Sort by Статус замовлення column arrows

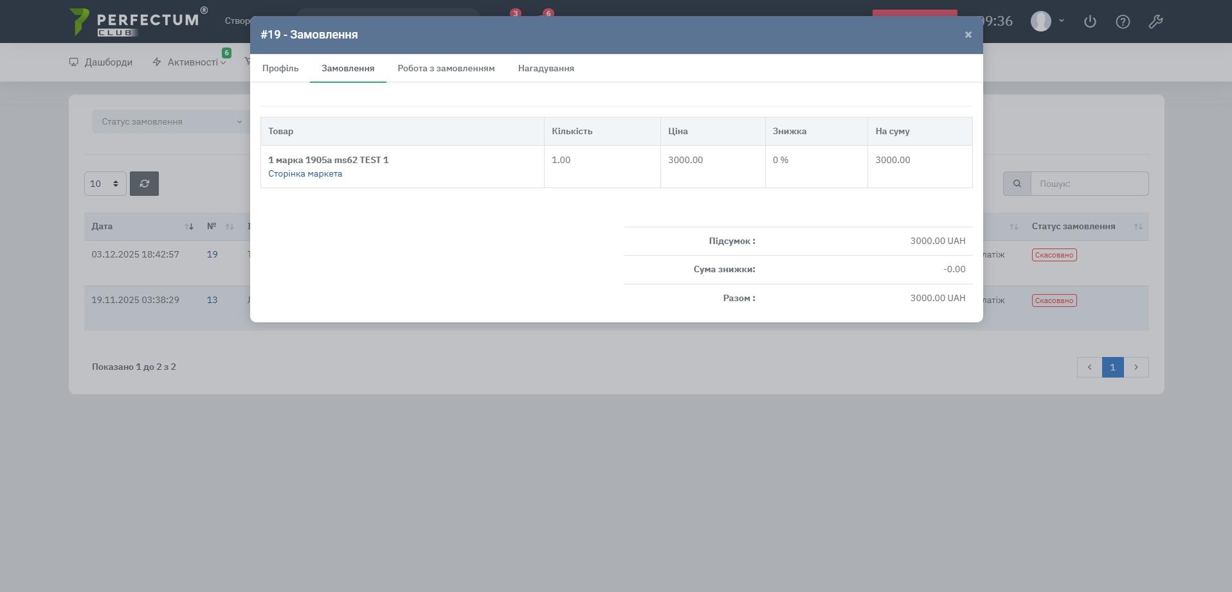pos(1137,227)
